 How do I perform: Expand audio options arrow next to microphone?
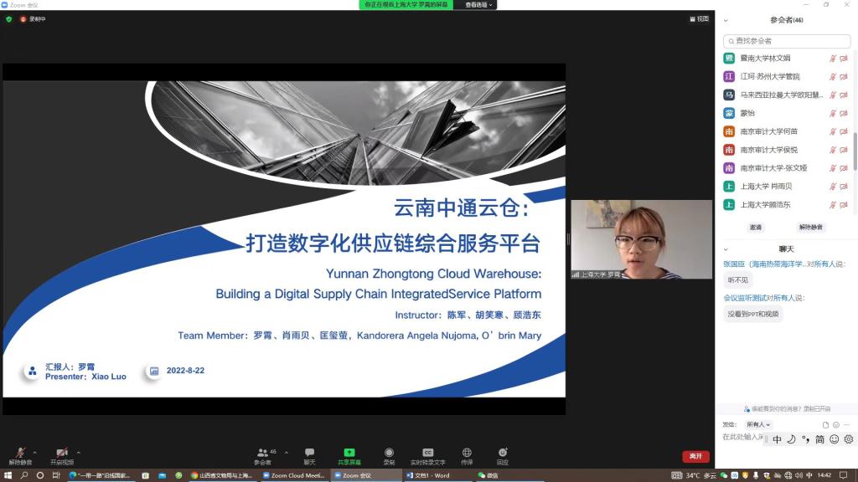click(x=34, y=453)
